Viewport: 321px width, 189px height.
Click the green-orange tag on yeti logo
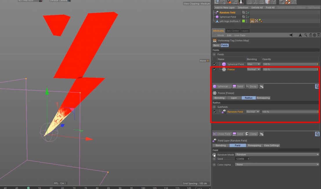[x=261, y=21]
